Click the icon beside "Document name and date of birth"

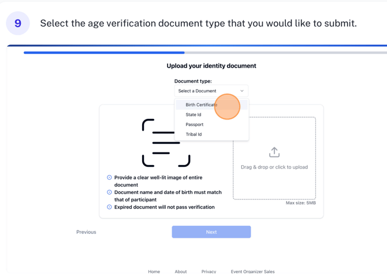(x=109, y=192)
